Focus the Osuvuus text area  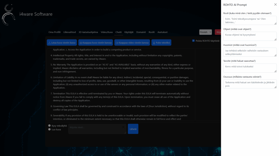[x=250, y=84]
